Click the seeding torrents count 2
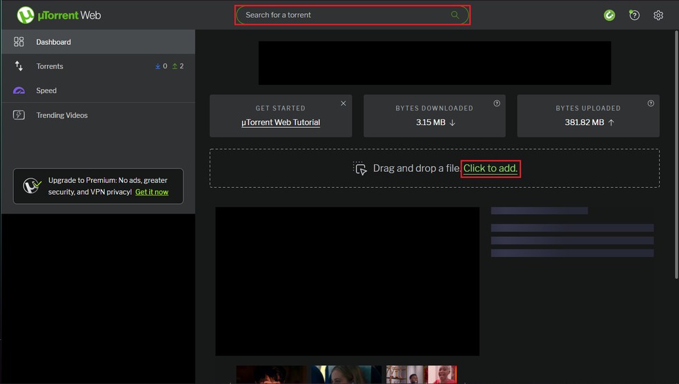679x384 pixels. (178, 66)
